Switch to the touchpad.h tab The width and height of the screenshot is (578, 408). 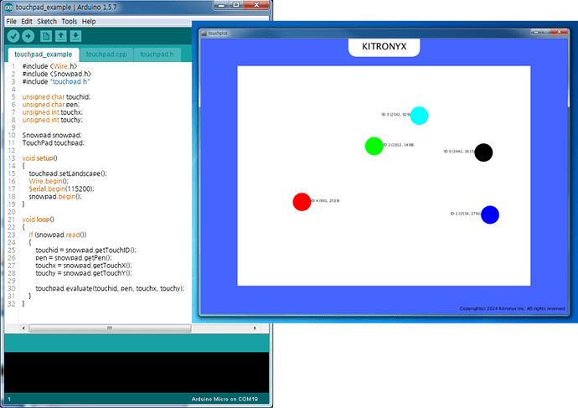click(x=157, y=54)
